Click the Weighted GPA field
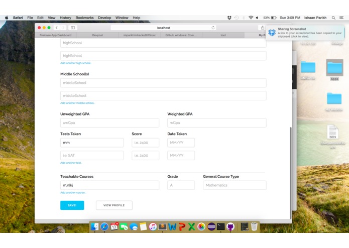This screenshot has width=349, height=248. pyautogui.click(x=217, y=123)
